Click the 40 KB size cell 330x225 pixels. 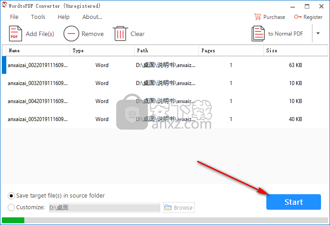click(x=295, y=119)
